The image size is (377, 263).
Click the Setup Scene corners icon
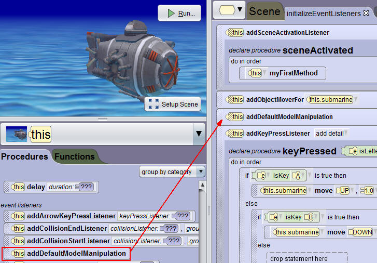click(x=153, y=104)
